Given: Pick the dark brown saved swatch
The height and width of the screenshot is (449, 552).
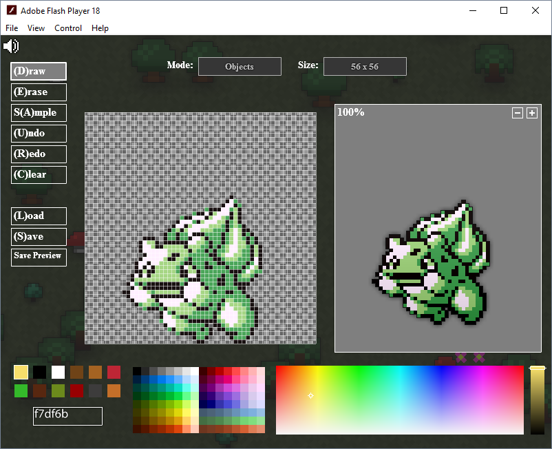Looking at the screenshot, I should pyautogui.click(x=77, y=373).
